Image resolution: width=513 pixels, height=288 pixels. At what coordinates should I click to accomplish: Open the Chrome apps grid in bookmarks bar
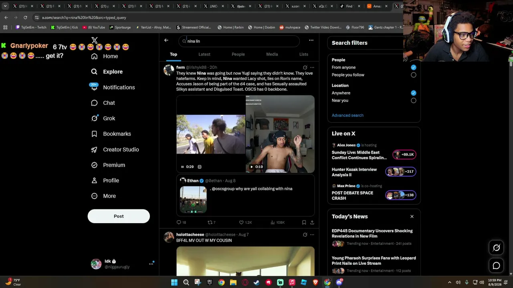click(x=5, y=27)
